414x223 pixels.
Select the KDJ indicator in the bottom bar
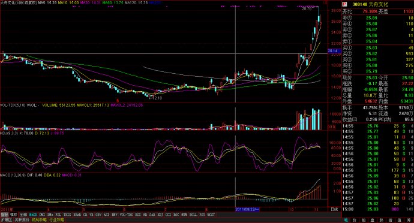coord(160,215)
